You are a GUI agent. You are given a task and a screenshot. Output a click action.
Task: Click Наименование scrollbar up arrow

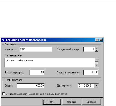pyautogui.click(x=96, y=60)
